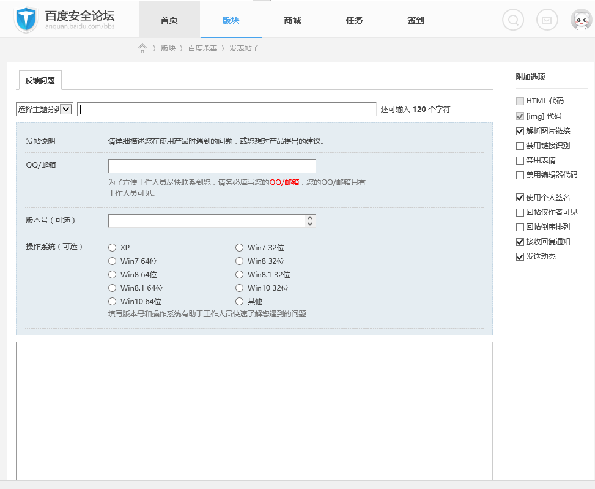Open the 选择主题分类 dropdown
The height and width of the screenshot is (489, 595).
pyautogui.click(x=45, y=109)
